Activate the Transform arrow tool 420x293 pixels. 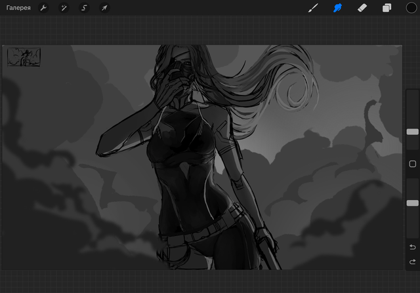pyautogui.click(x=104, y=8)
